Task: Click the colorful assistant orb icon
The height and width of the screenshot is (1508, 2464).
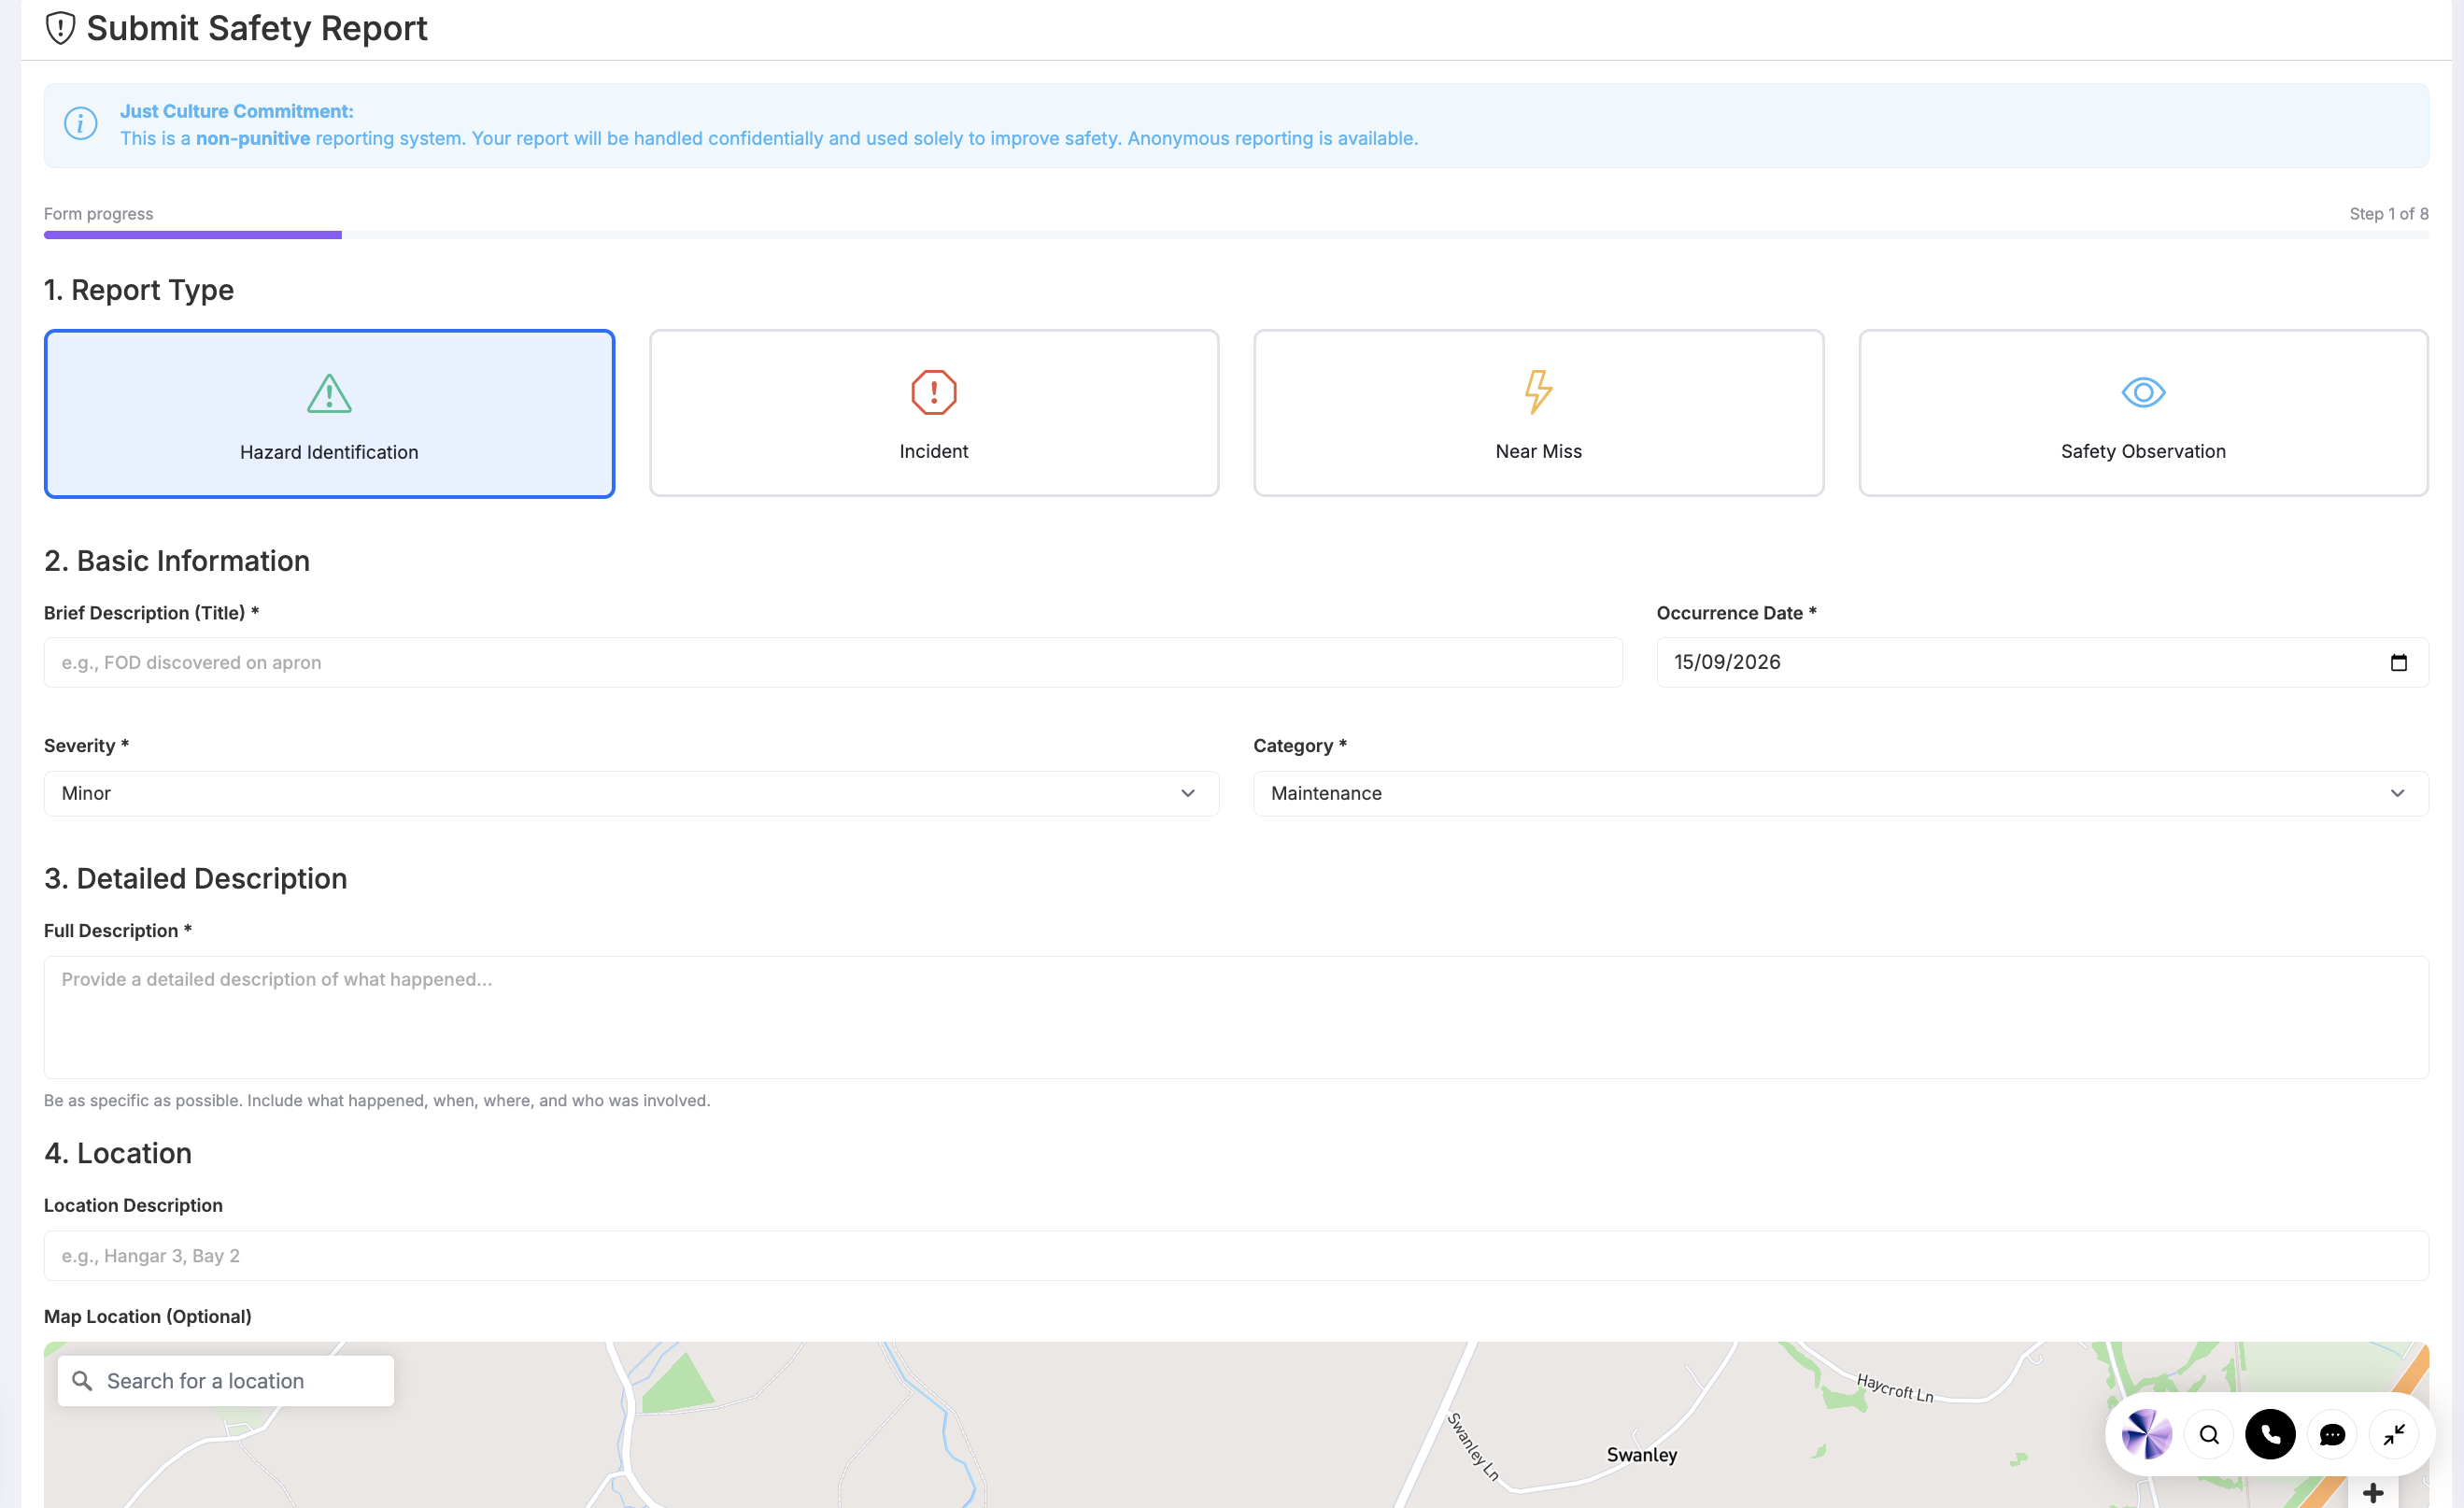Action: pos(2146,1434)
